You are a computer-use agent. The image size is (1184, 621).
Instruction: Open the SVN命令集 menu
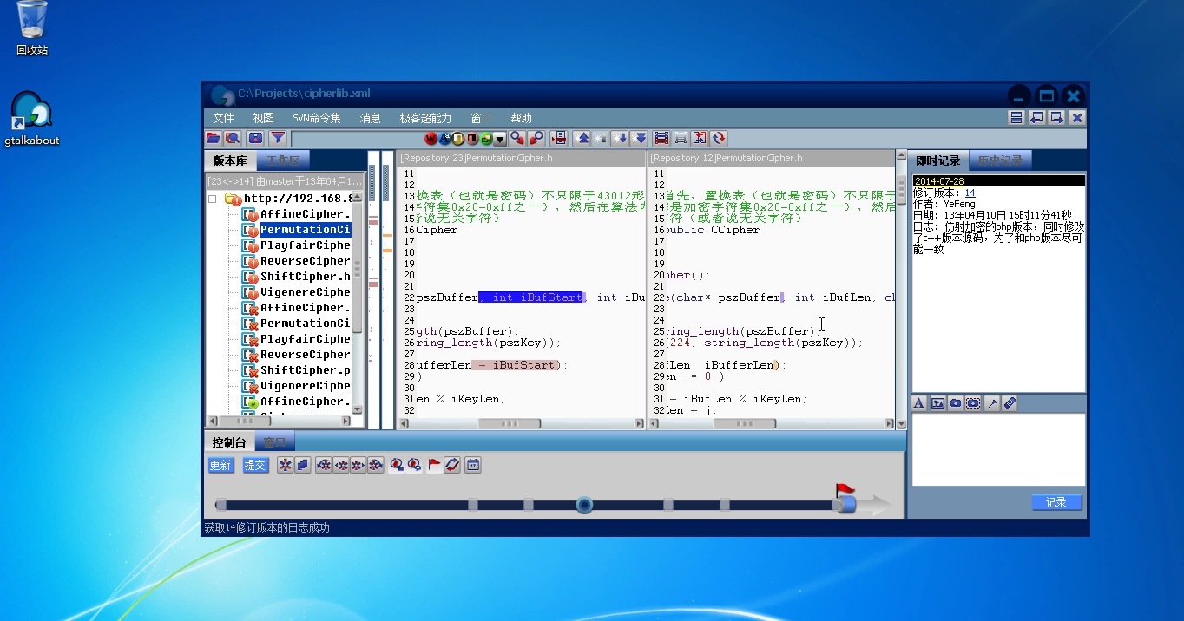click(317, 118)
